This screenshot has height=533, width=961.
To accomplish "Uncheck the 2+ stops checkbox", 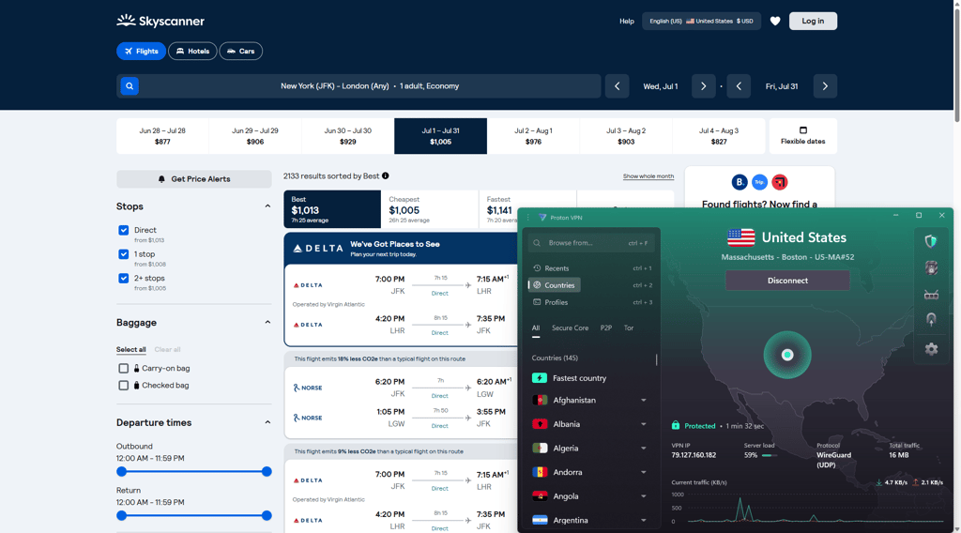I will (x=123, y=278).
